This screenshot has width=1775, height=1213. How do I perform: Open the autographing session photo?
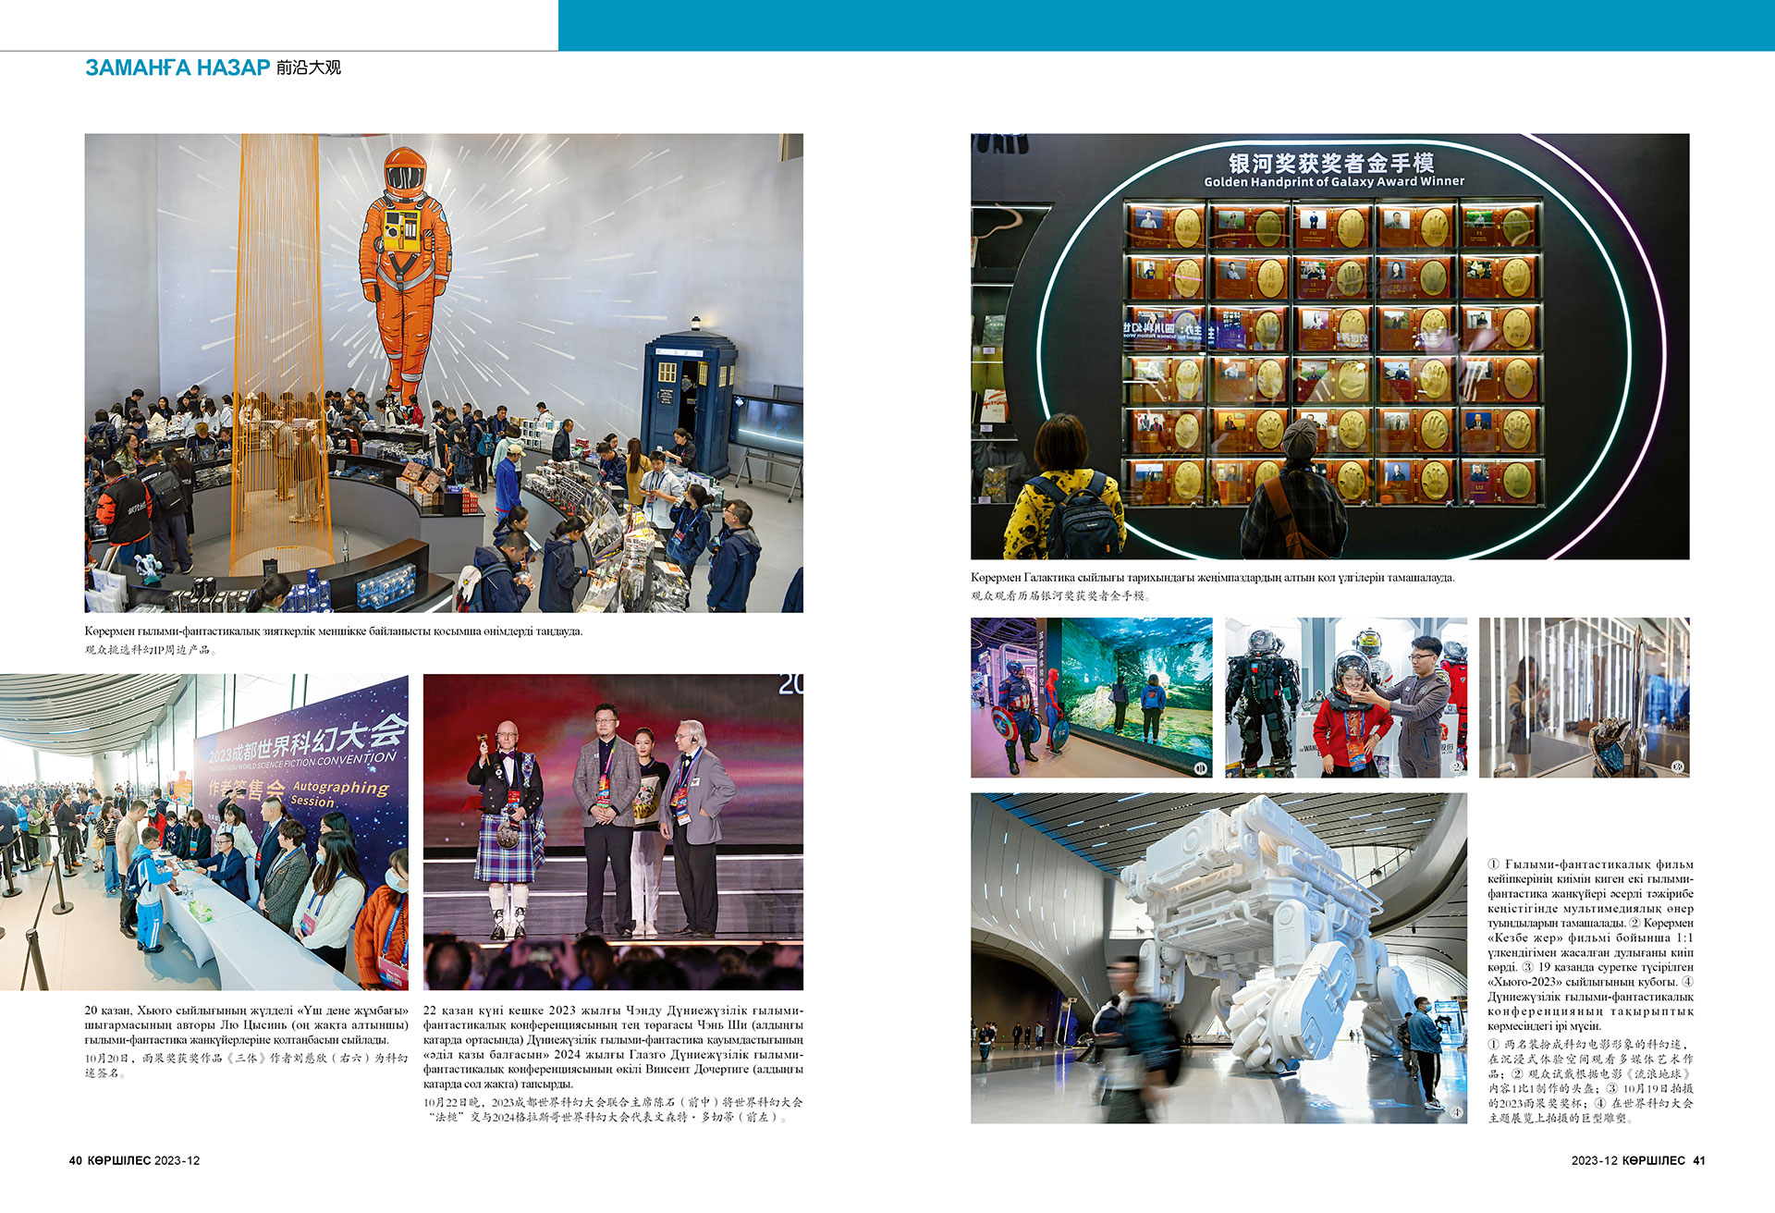(203, 832)
